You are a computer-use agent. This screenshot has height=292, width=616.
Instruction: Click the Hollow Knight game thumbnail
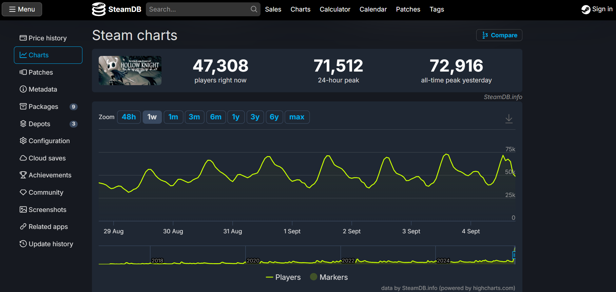click(130, 71)
